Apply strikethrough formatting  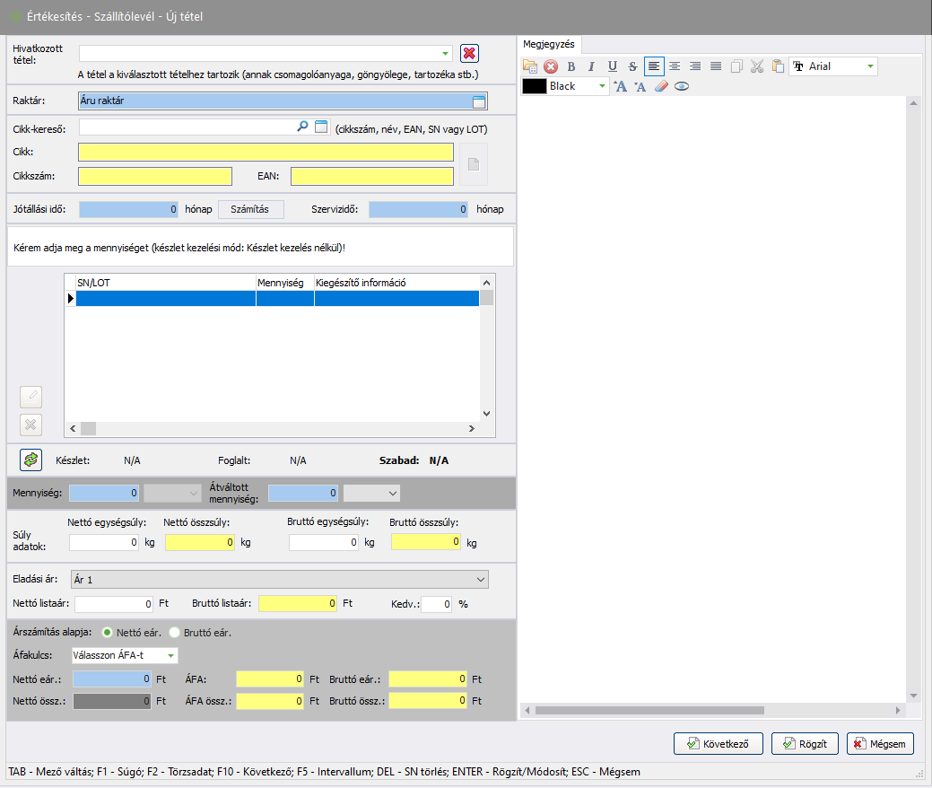pyautogui.click(x=633, y=66)
